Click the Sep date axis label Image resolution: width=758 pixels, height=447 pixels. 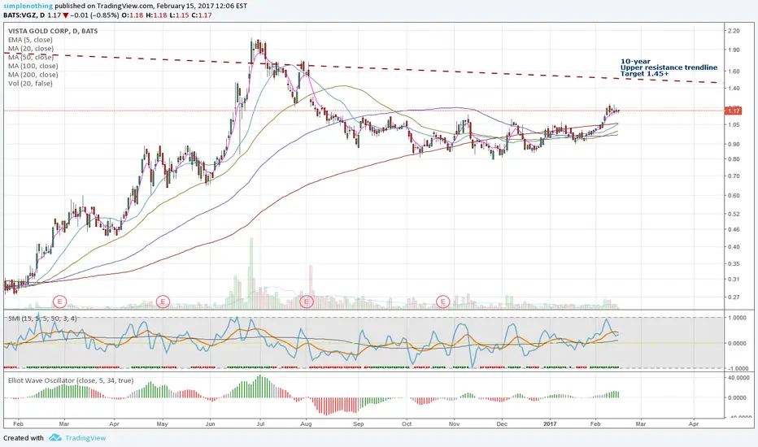(358, 423)
